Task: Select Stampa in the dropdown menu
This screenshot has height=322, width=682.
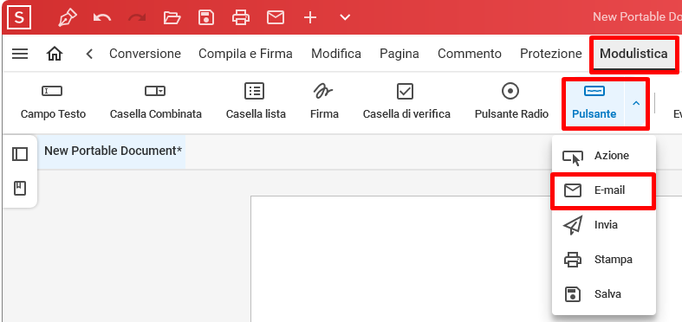Action: (x=603, y=260)
